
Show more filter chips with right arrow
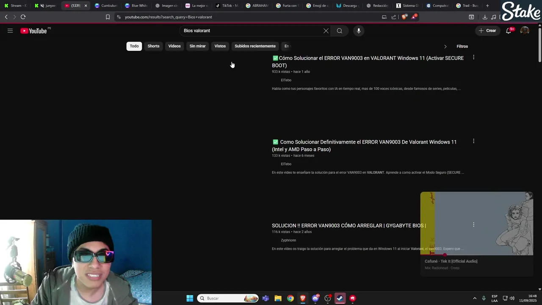[445, 46]
